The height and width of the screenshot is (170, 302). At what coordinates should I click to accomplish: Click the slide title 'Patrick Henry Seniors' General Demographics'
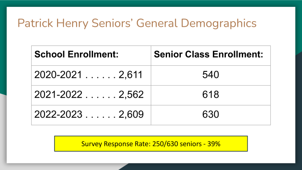pyautogui.click(x=137, y=23)
